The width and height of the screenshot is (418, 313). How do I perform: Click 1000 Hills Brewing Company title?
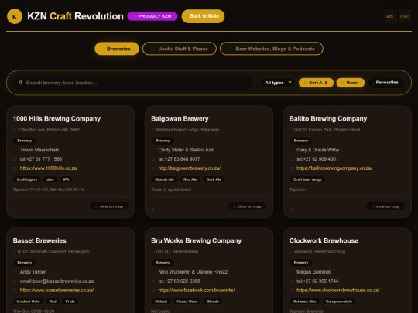[57, 119]
